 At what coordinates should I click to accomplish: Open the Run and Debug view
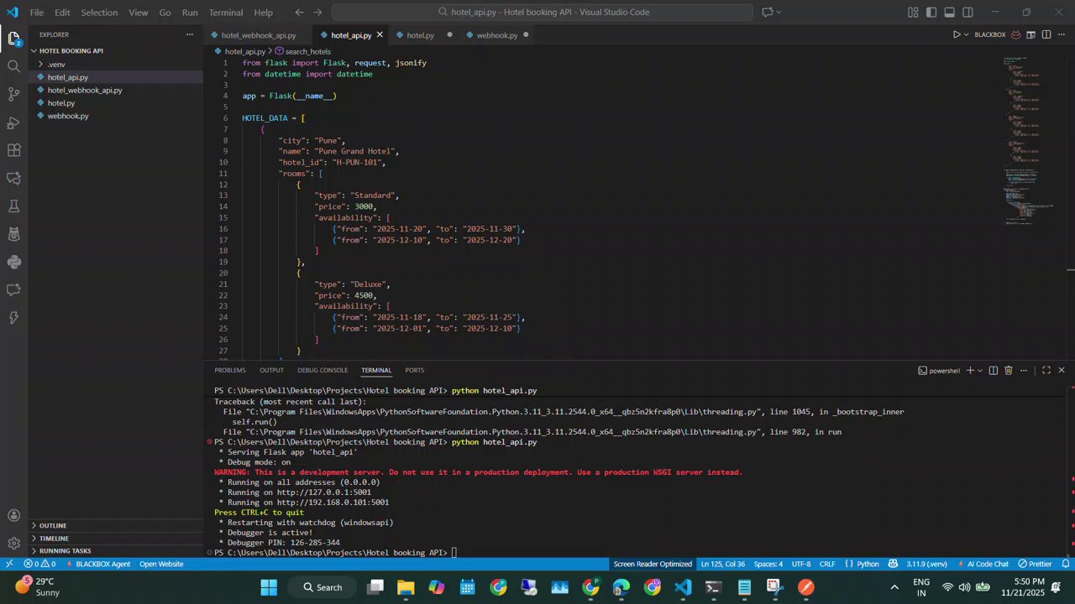(x=13, y=122)
